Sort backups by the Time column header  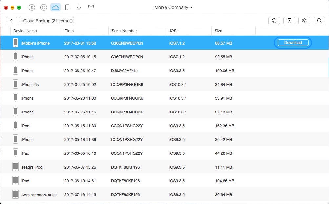coord(69,31)
